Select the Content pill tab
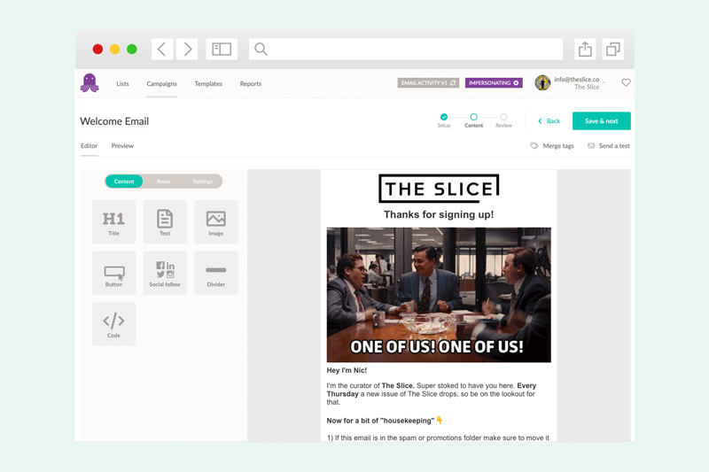 pyautogui.click(x=124, y=182)
